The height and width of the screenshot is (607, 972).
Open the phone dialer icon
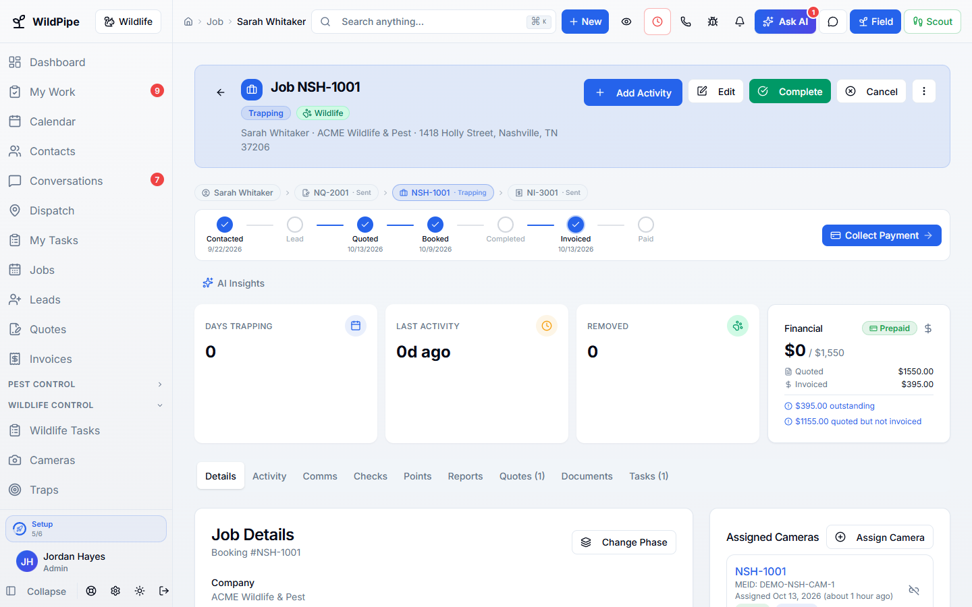pos(686,22)
